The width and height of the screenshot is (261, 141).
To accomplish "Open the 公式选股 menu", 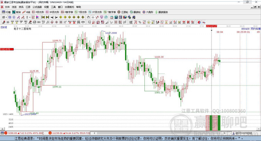I will (37, 7).
